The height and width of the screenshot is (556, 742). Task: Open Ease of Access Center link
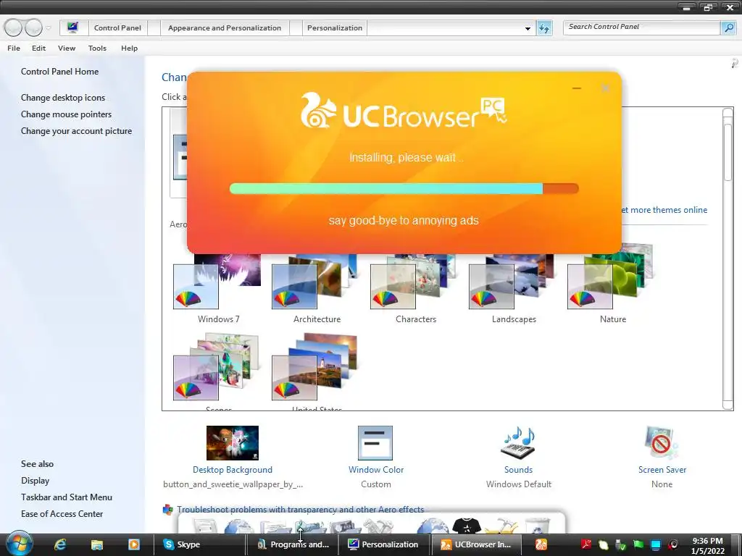pos(62,514)
